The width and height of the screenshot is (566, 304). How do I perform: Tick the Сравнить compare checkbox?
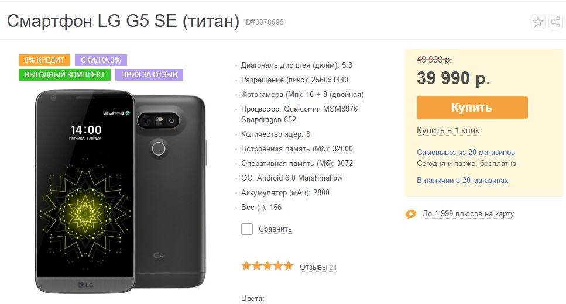[247, 229]
